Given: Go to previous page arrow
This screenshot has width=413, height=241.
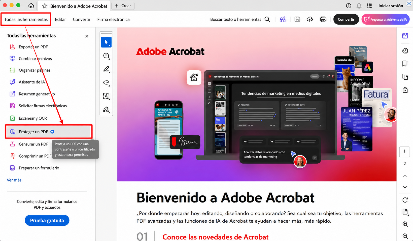Looking at the screenshot, I should point(405,176).
